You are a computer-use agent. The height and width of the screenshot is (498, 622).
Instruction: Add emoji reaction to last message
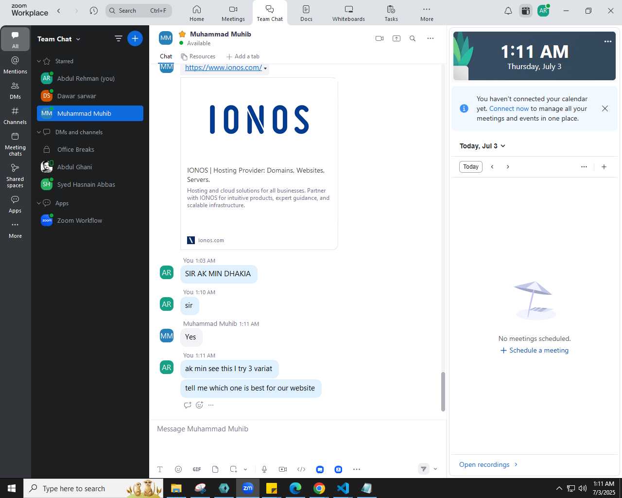199,405
